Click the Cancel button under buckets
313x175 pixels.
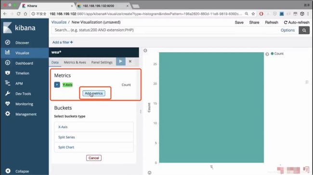click(94, 158)
